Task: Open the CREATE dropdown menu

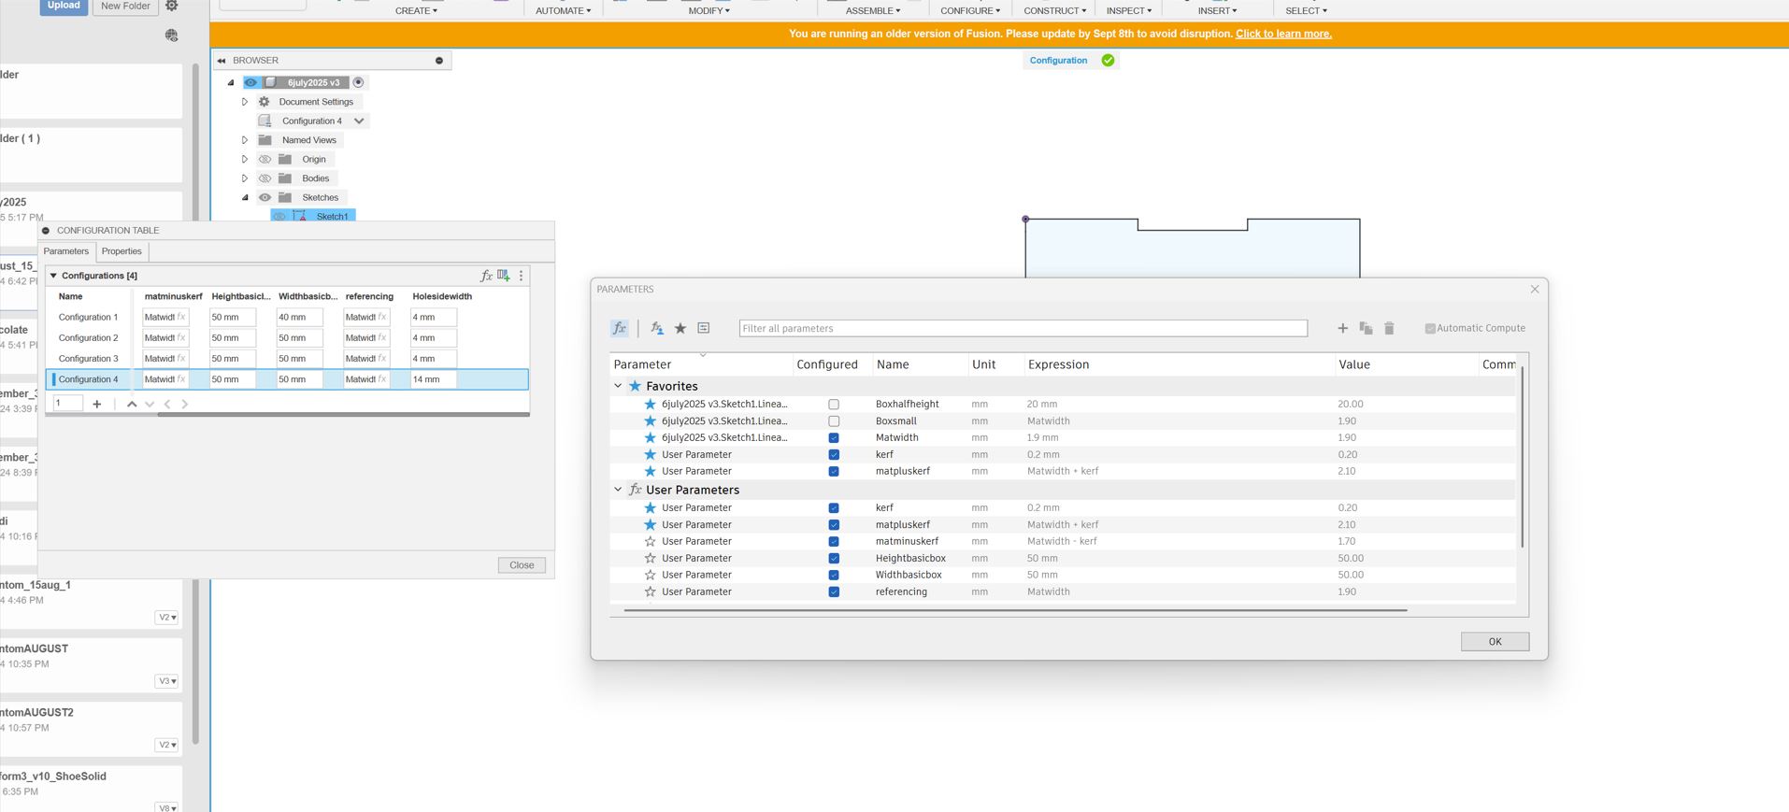Action: 416,10
